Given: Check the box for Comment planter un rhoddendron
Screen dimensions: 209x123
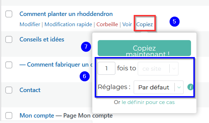Looking at the screenshot, I should coord(9,14).
